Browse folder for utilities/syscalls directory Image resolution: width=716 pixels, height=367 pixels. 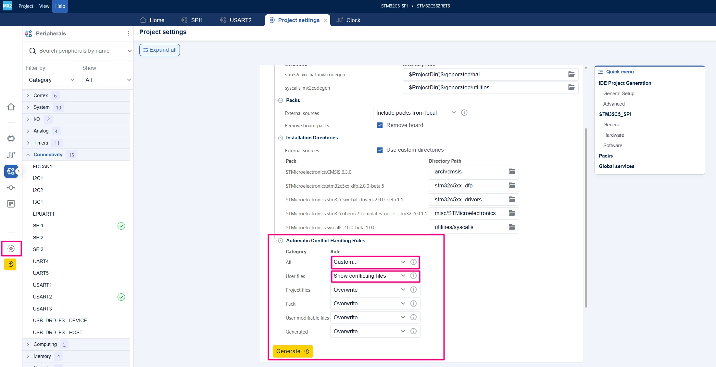pyautogui.click(x=512, y=227)
